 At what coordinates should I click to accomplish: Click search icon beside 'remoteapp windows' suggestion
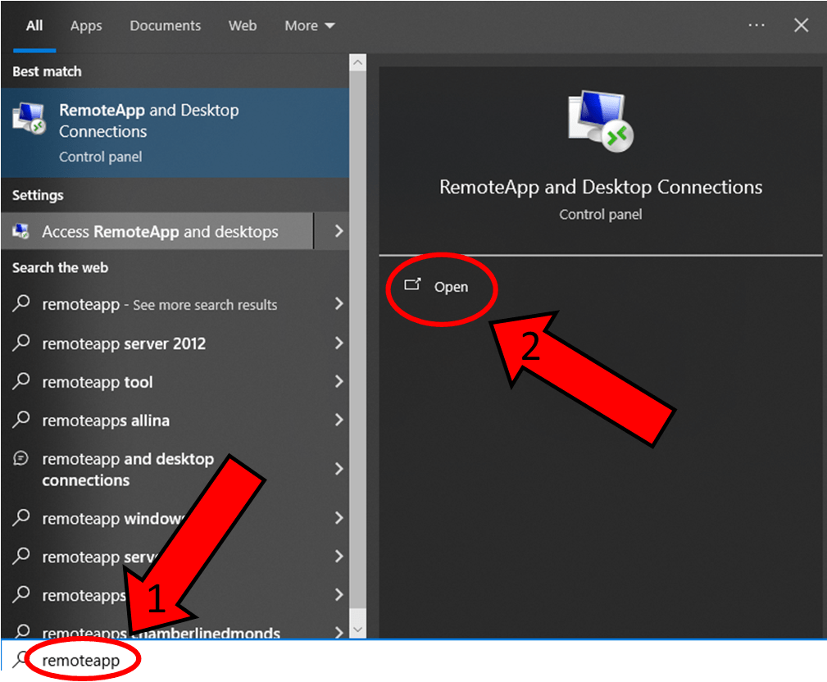(21, 517)
